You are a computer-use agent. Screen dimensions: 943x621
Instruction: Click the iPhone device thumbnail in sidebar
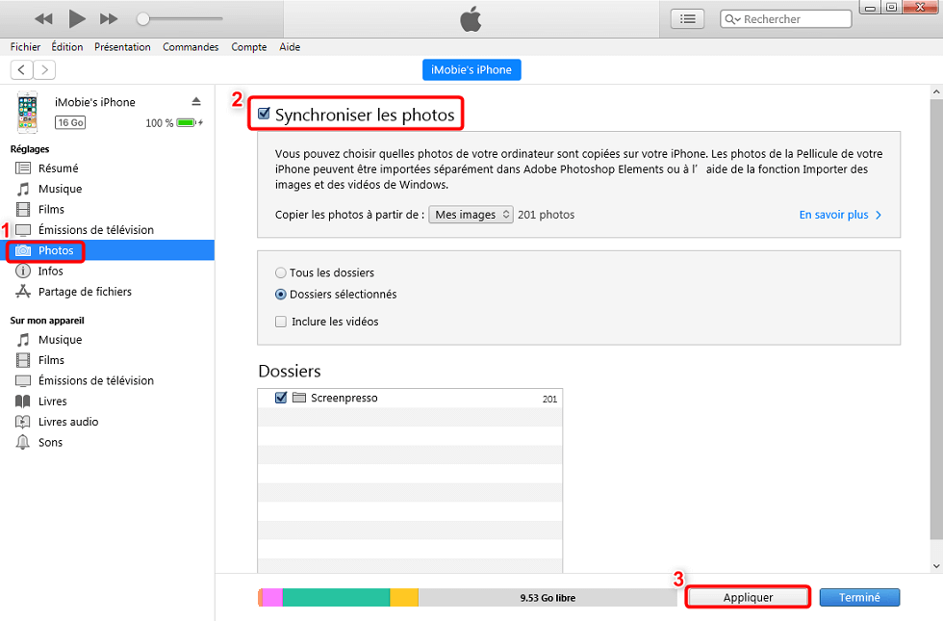pos(27,112)
